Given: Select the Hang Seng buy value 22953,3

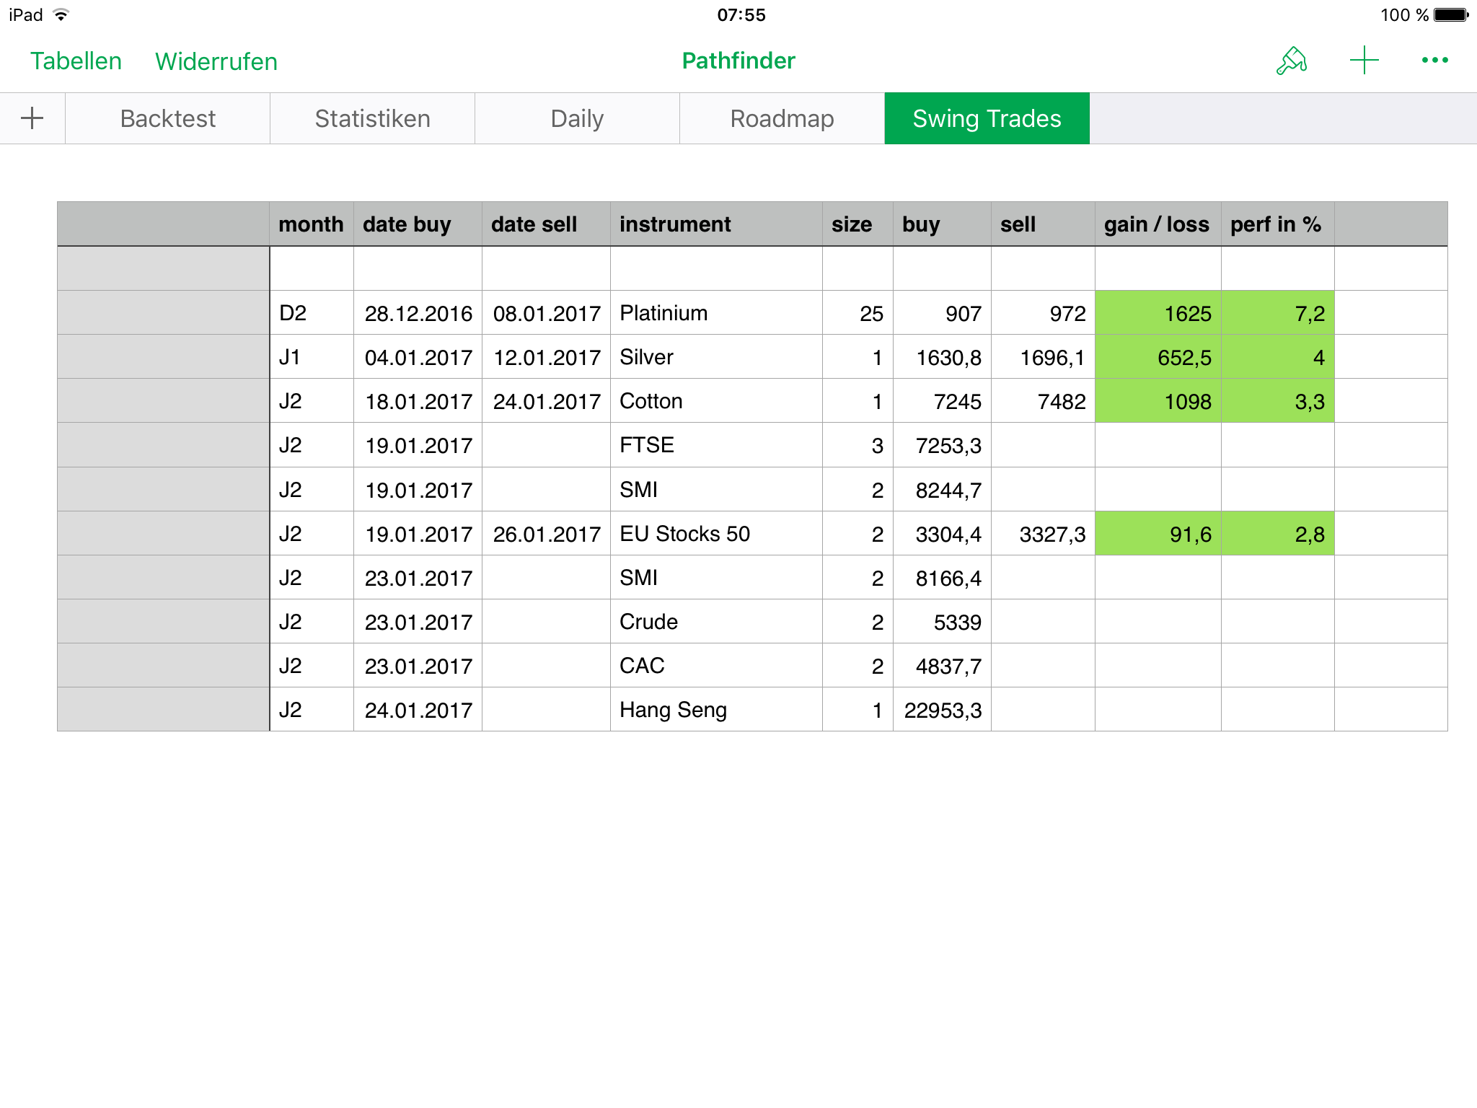Looking at the screenshot, I should [x=942, y=710].
